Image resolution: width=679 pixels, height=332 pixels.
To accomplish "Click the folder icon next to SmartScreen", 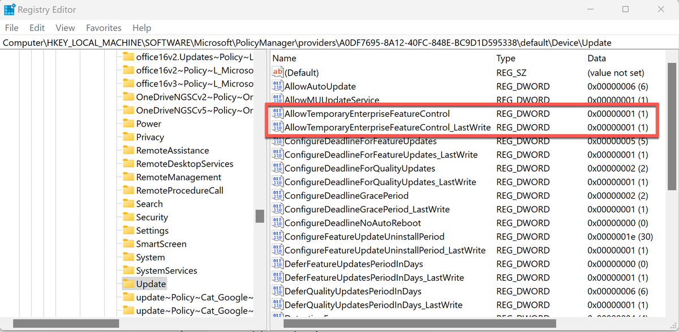I will (128, 244).
